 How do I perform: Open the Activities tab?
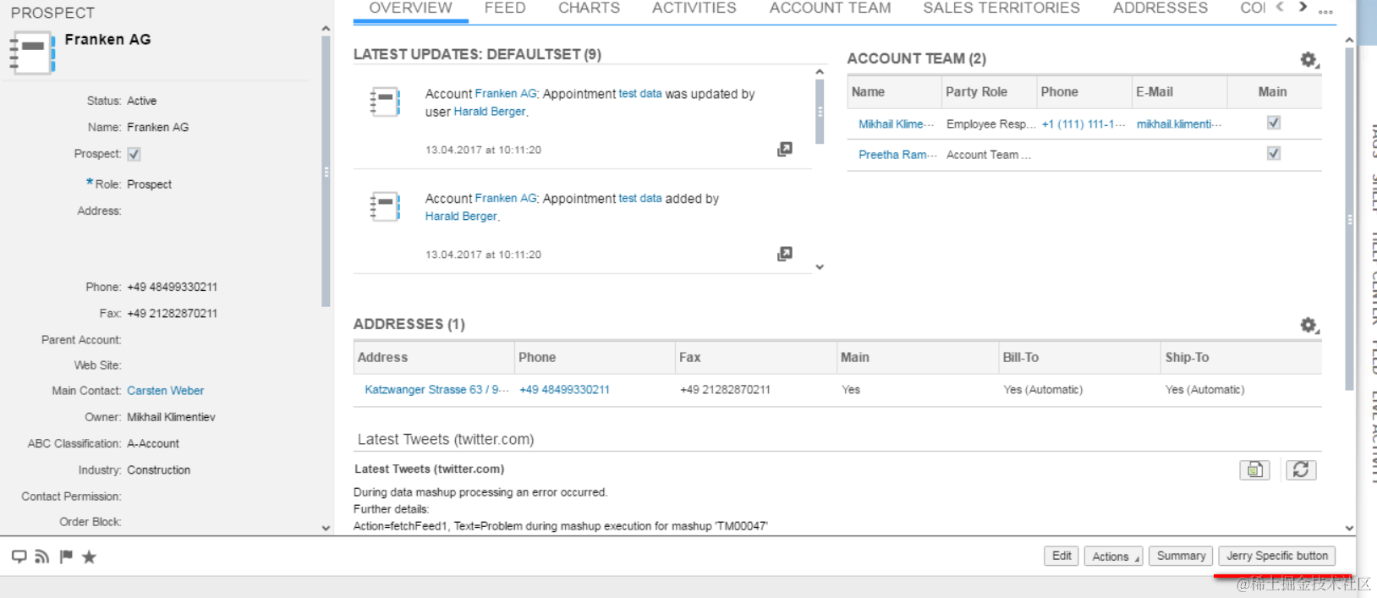click(x=694, y=8)
